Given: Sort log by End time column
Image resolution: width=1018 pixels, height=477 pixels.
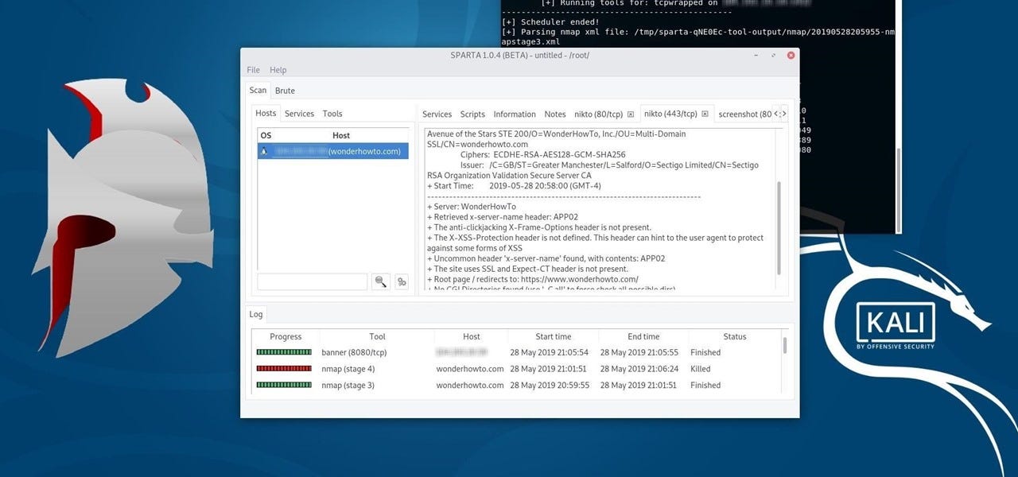Looking at the screenshot, I should [643, 336].
